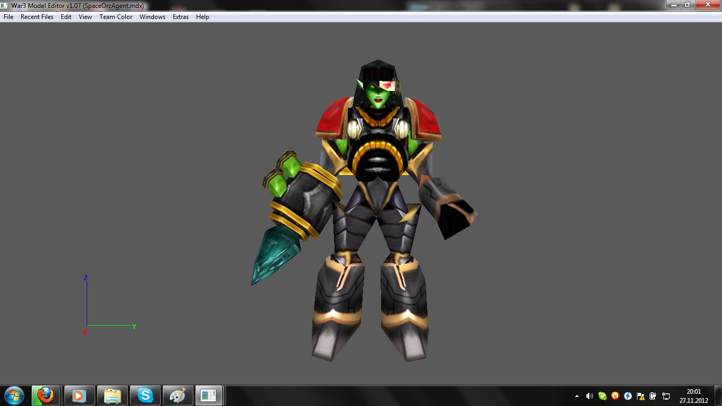Open the Help menu

click(x=202, y=17)
